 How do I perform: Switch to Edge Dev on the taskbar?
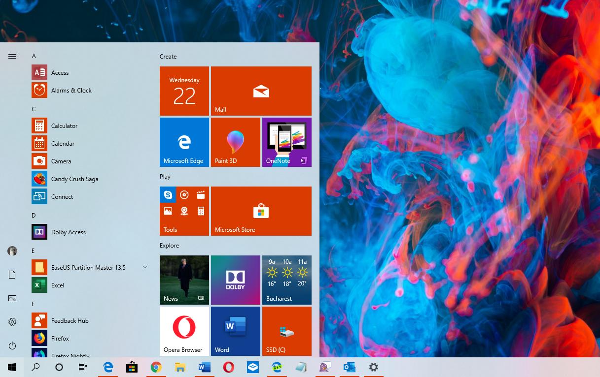(277, 367)
